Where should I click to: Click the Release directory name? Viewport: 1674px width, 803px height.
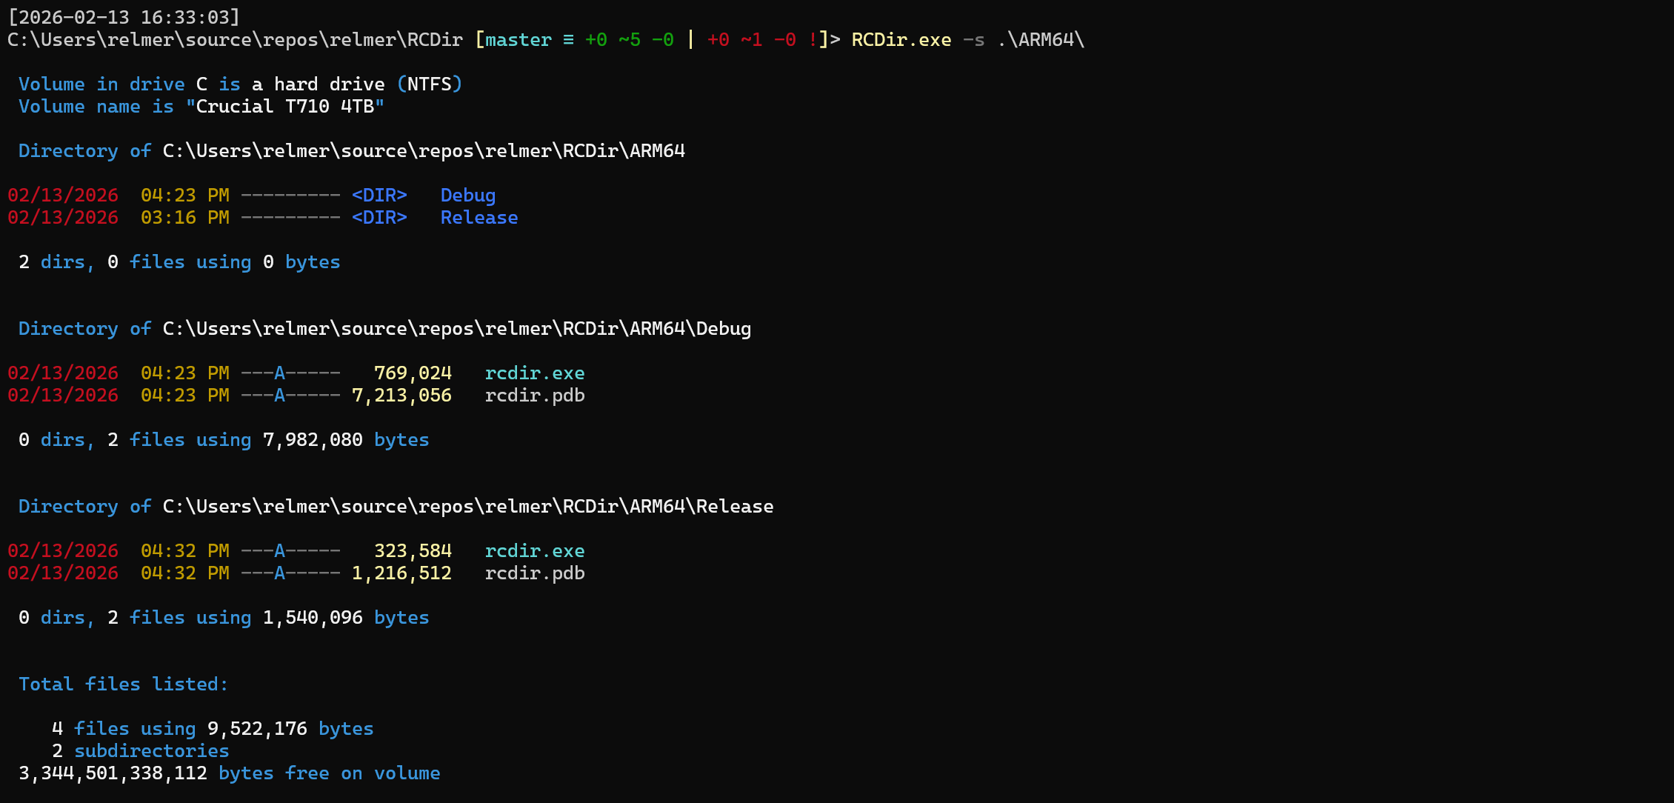point(478,218)
